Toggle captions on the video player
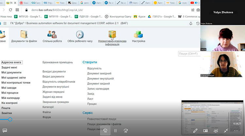 (x=5, y=131)
